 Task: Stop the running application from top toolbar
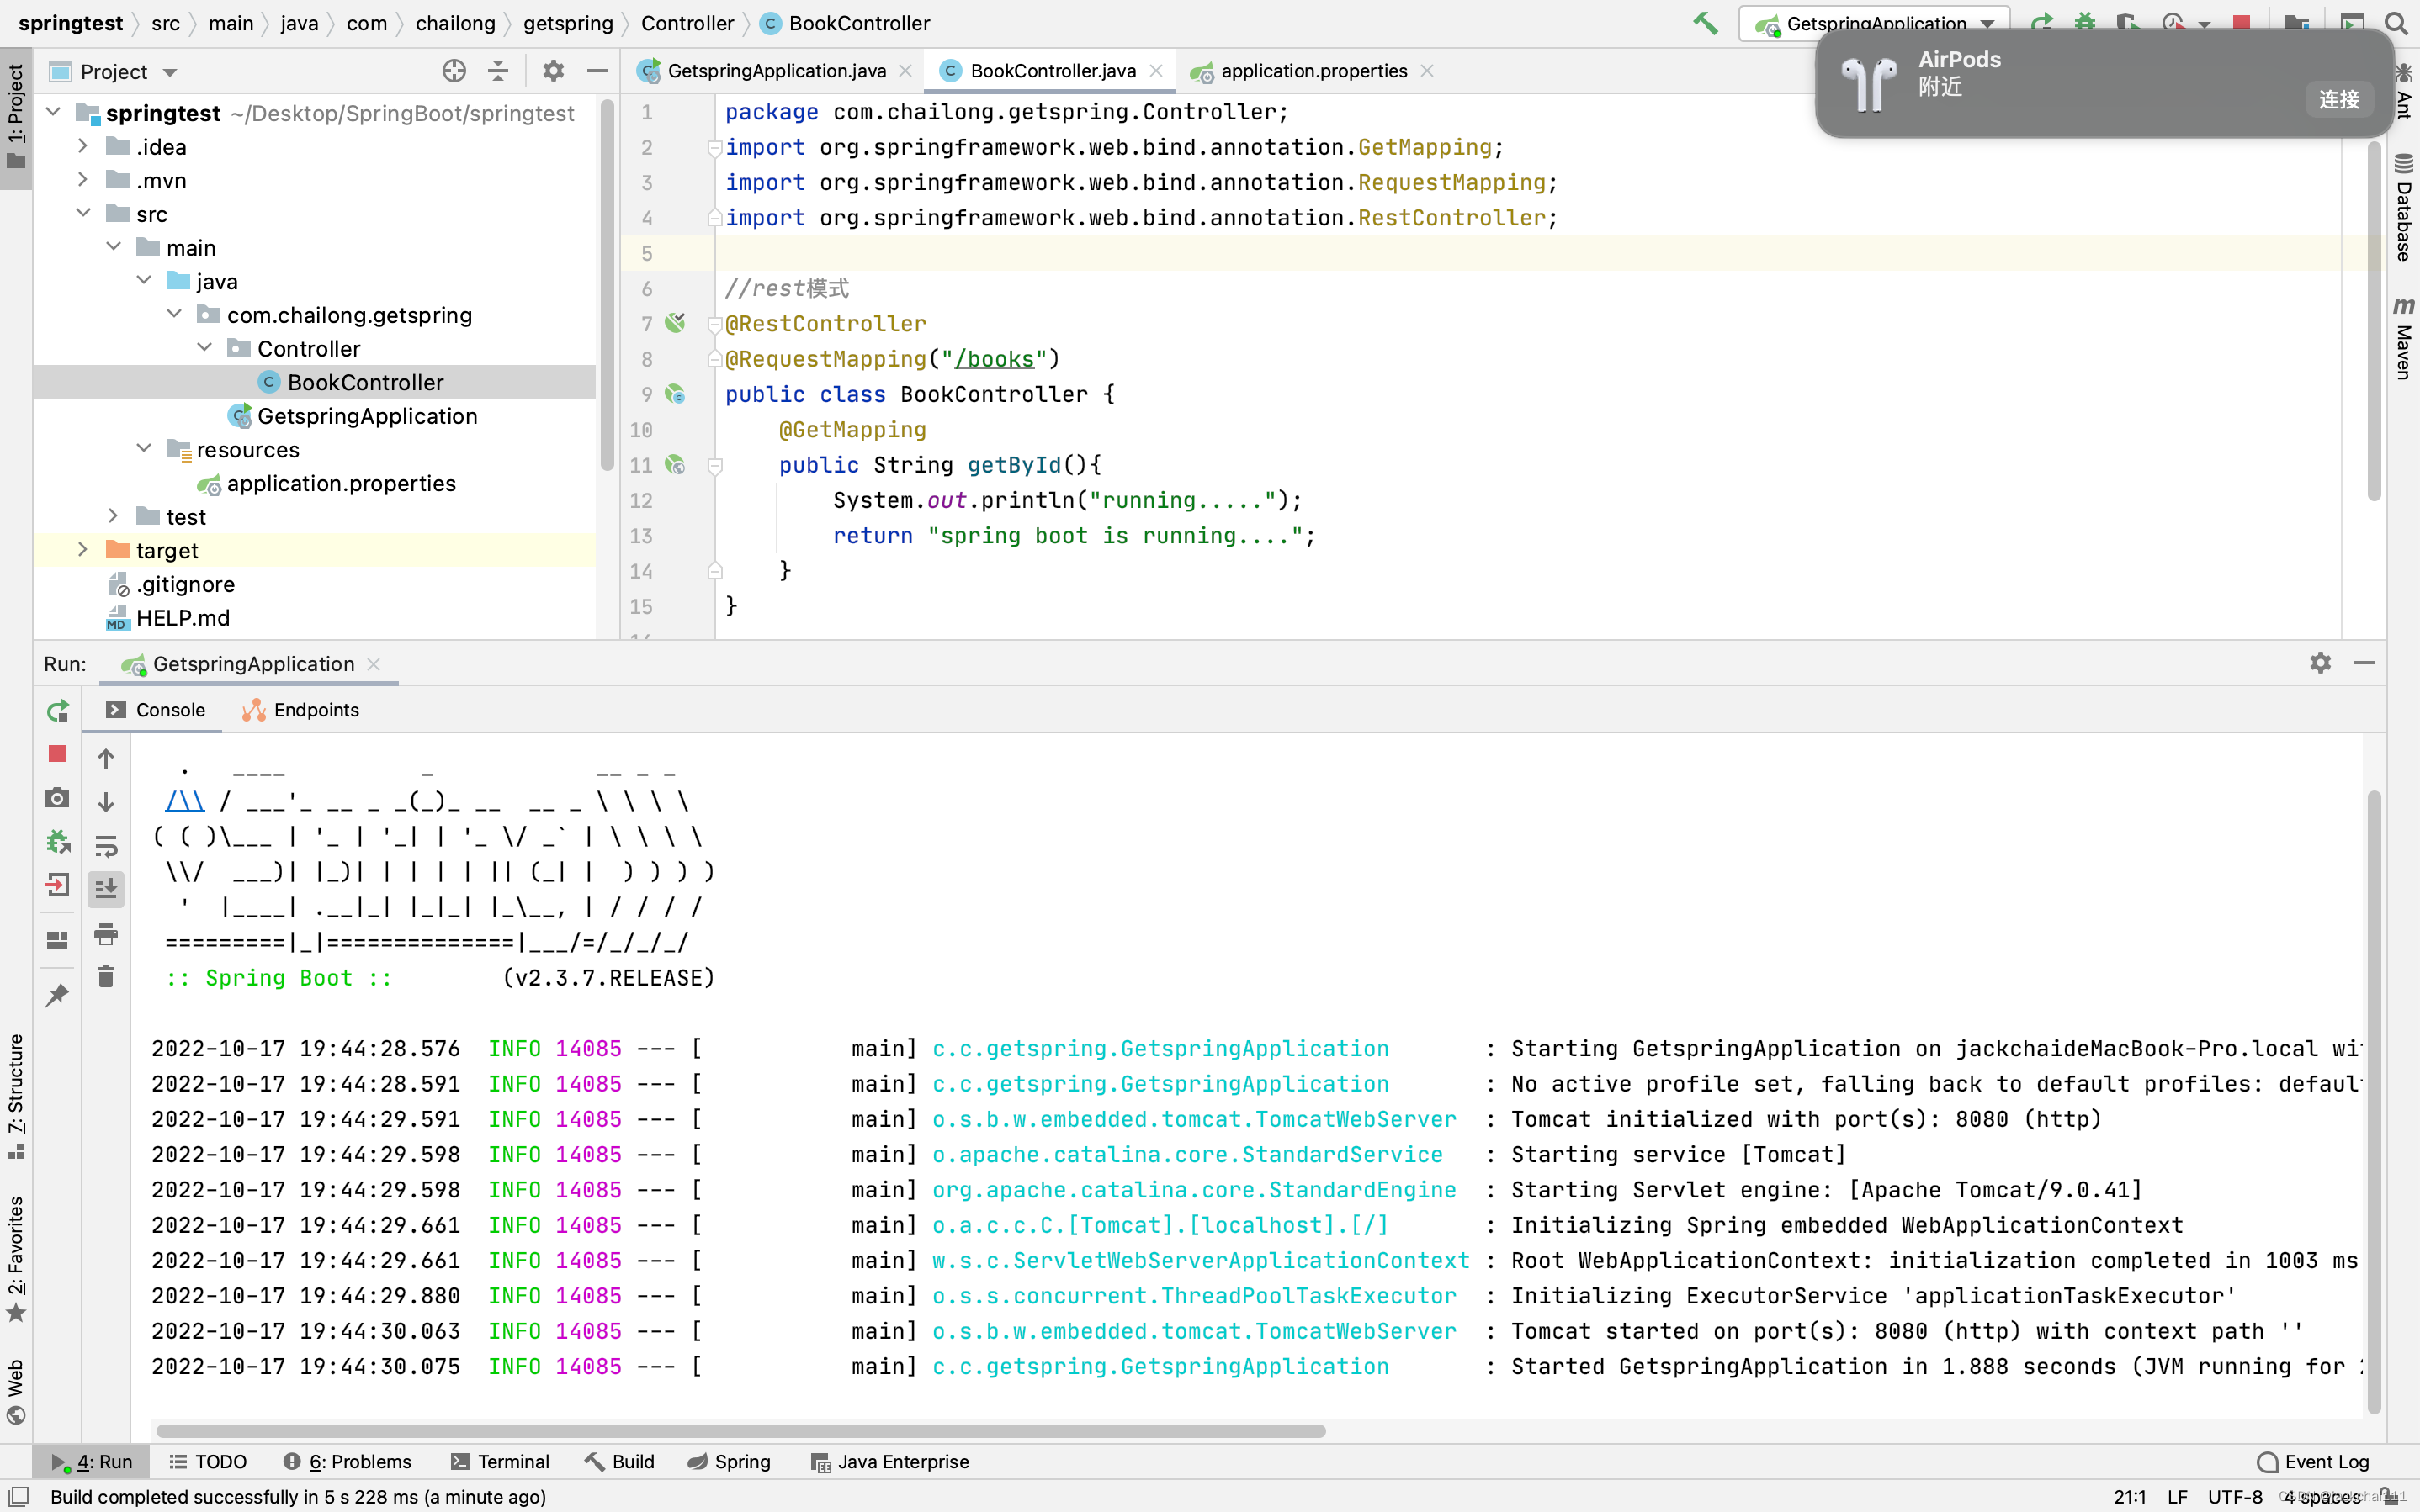coord(2241,23)
